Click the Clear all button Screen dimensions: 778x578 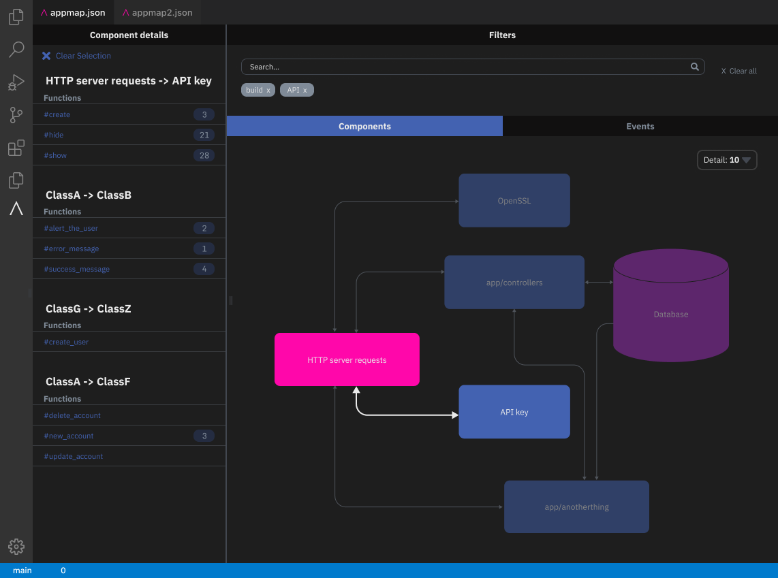[x=738, y=70]
